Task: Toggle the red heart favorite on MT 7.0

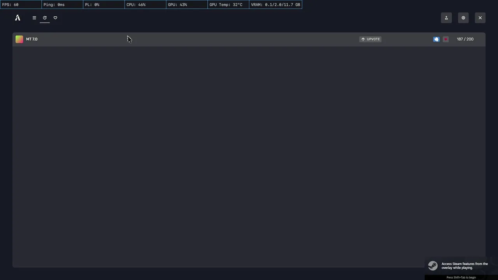Action: pyautogui.click(x=446, y=39)
